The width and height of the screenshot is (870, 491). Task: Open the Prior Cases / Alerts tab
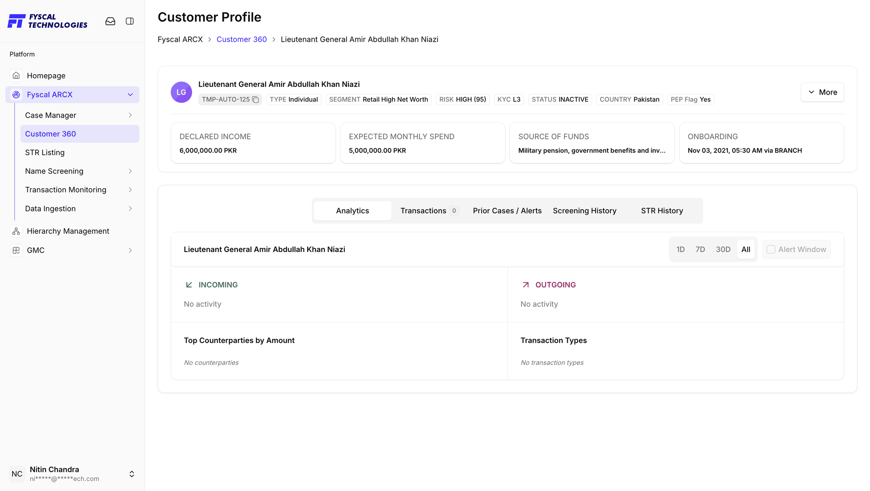tap(507, 211)
